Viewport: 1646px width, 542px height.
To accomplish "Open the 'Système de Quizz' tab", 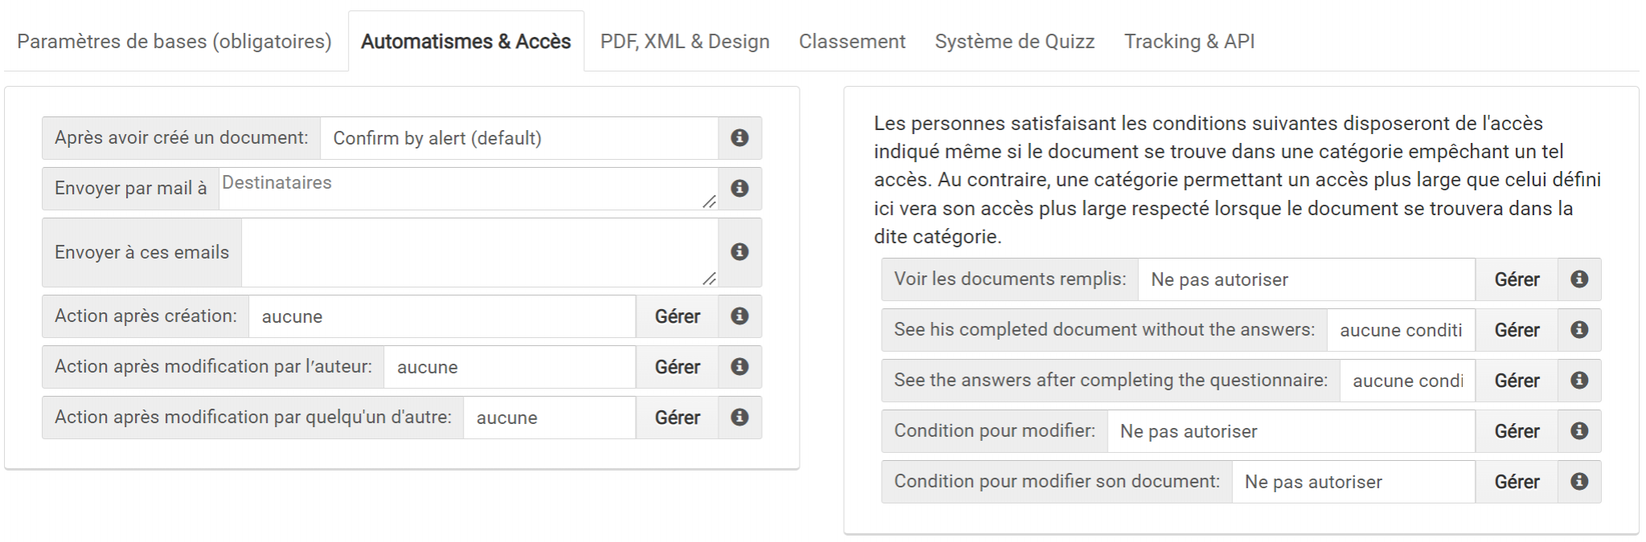I will [x=1013, y=41].
